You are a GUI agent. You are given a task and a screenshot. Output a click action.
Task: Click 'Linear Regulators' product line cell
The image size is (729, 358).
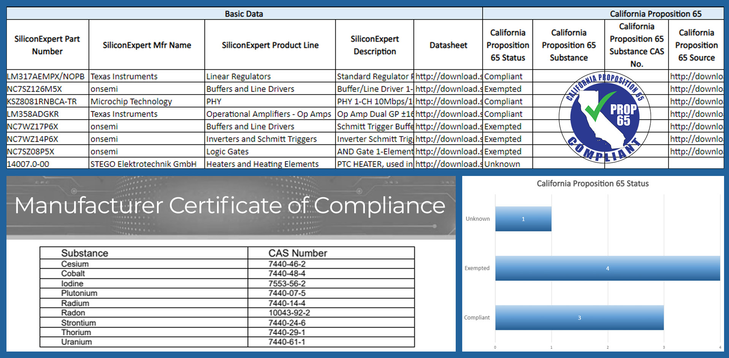[x=270, y=76]
